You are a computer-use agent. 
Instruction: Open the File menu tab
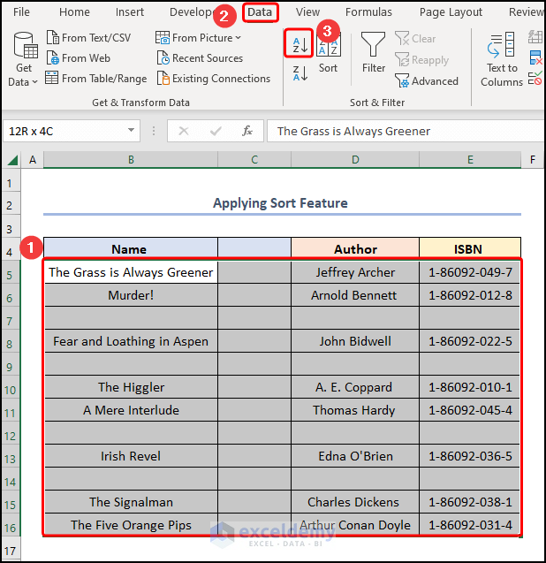21,12
